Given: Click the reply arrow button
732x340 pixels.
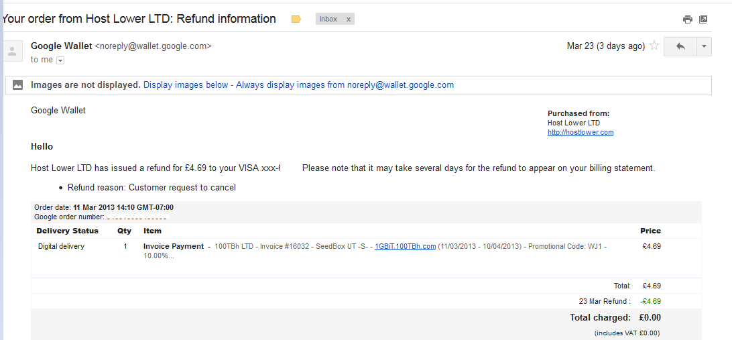Looking at the screenshot, I should tap(680, 46).
